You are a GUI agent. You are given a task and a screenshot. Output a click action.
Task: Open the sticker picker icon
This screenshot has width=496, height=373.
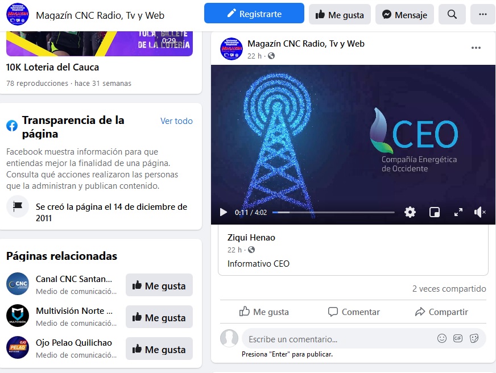click(474, 338)
